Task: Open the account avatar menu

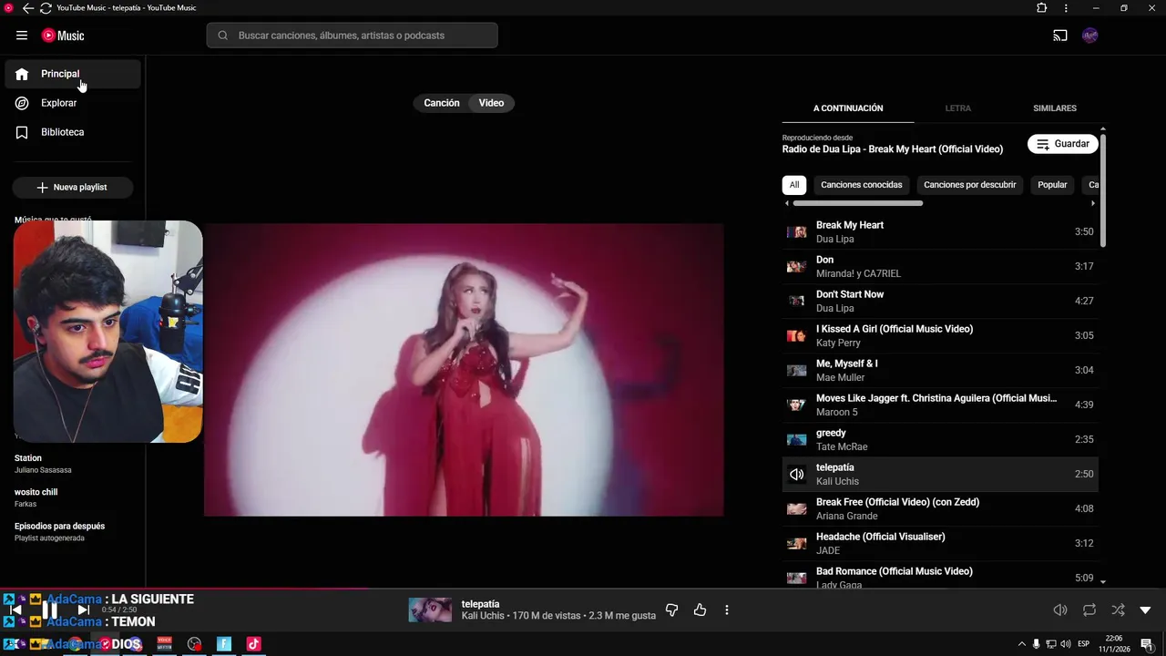Action: 1090,36
